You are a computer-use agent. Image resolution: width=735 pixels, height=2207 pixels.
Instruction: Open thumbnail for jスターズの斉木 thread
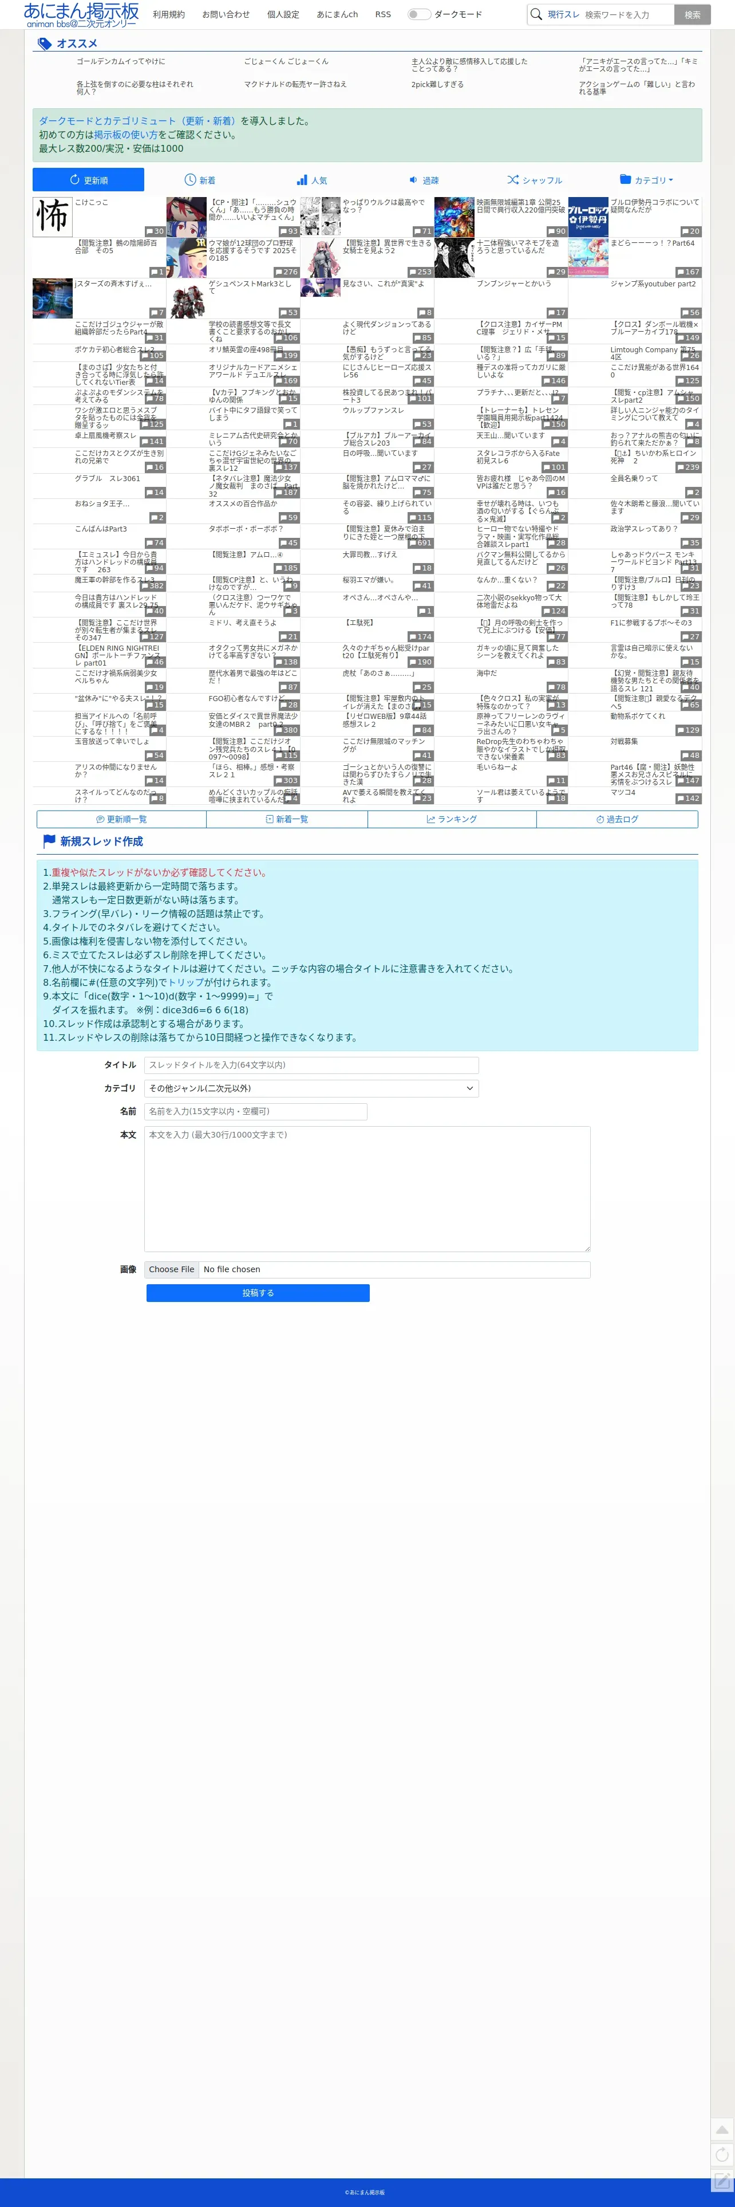pyautogui.click(x=52, y=298)
